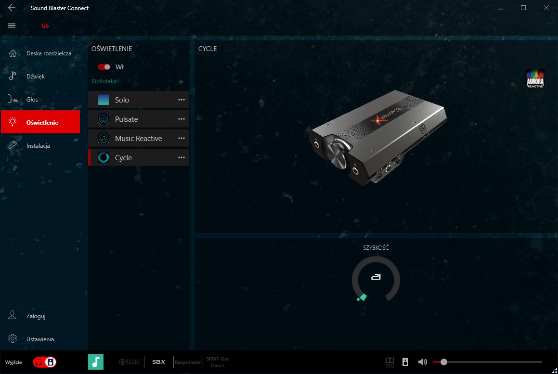Viewport: 558px width, 374px height.
Task: Click the Biblioteka library label
Action: 104,81
